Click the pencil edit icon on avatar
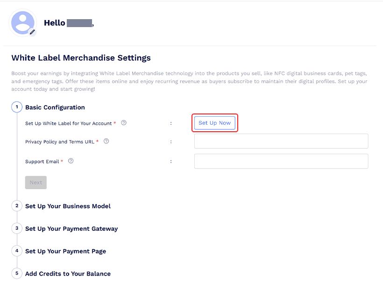Viewport: 383px width, 291px height. click(x=32, y=32)
